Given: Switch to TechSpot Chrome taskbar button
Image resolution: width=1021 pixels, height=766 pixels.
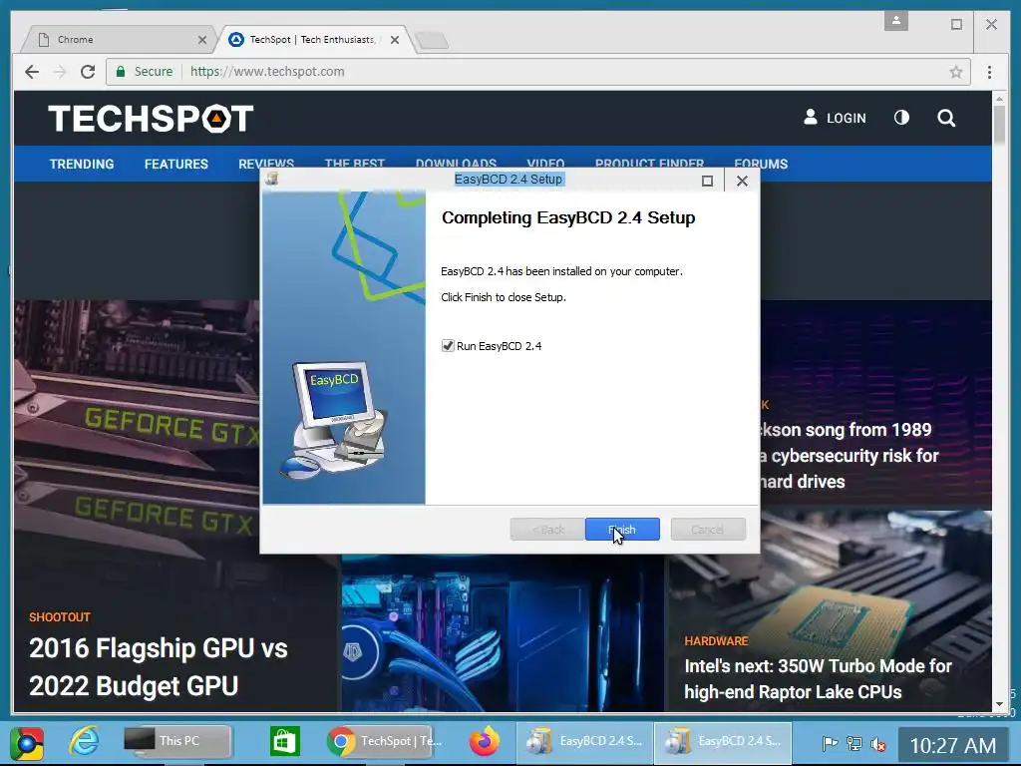Looking at the screenshot, I should (380, 741).
